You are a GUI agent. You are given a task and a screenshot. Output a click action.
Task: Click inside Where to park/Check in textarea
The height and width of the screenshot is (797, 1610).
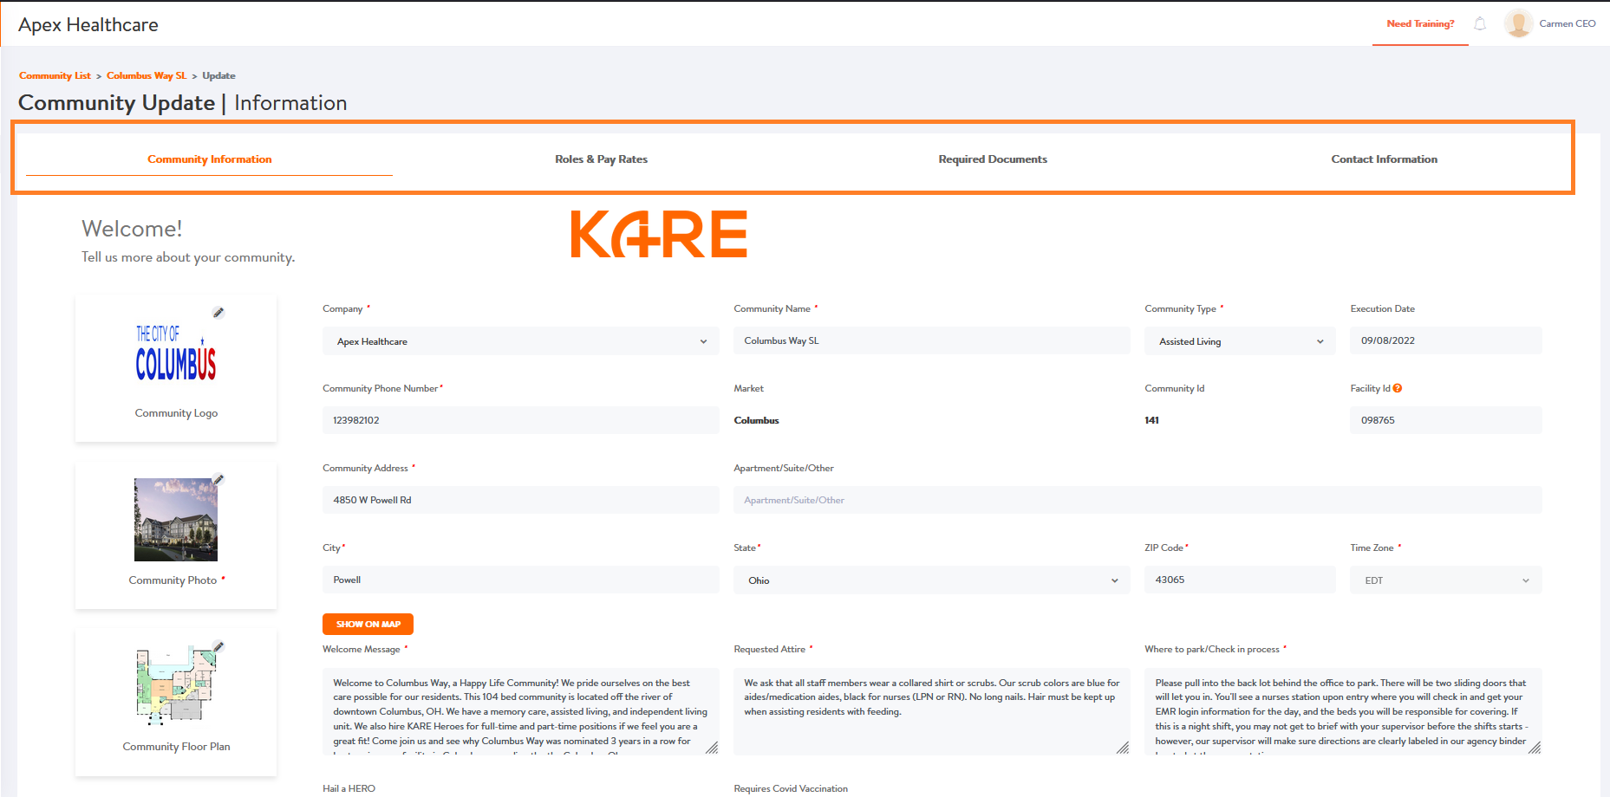(1343, 711)
